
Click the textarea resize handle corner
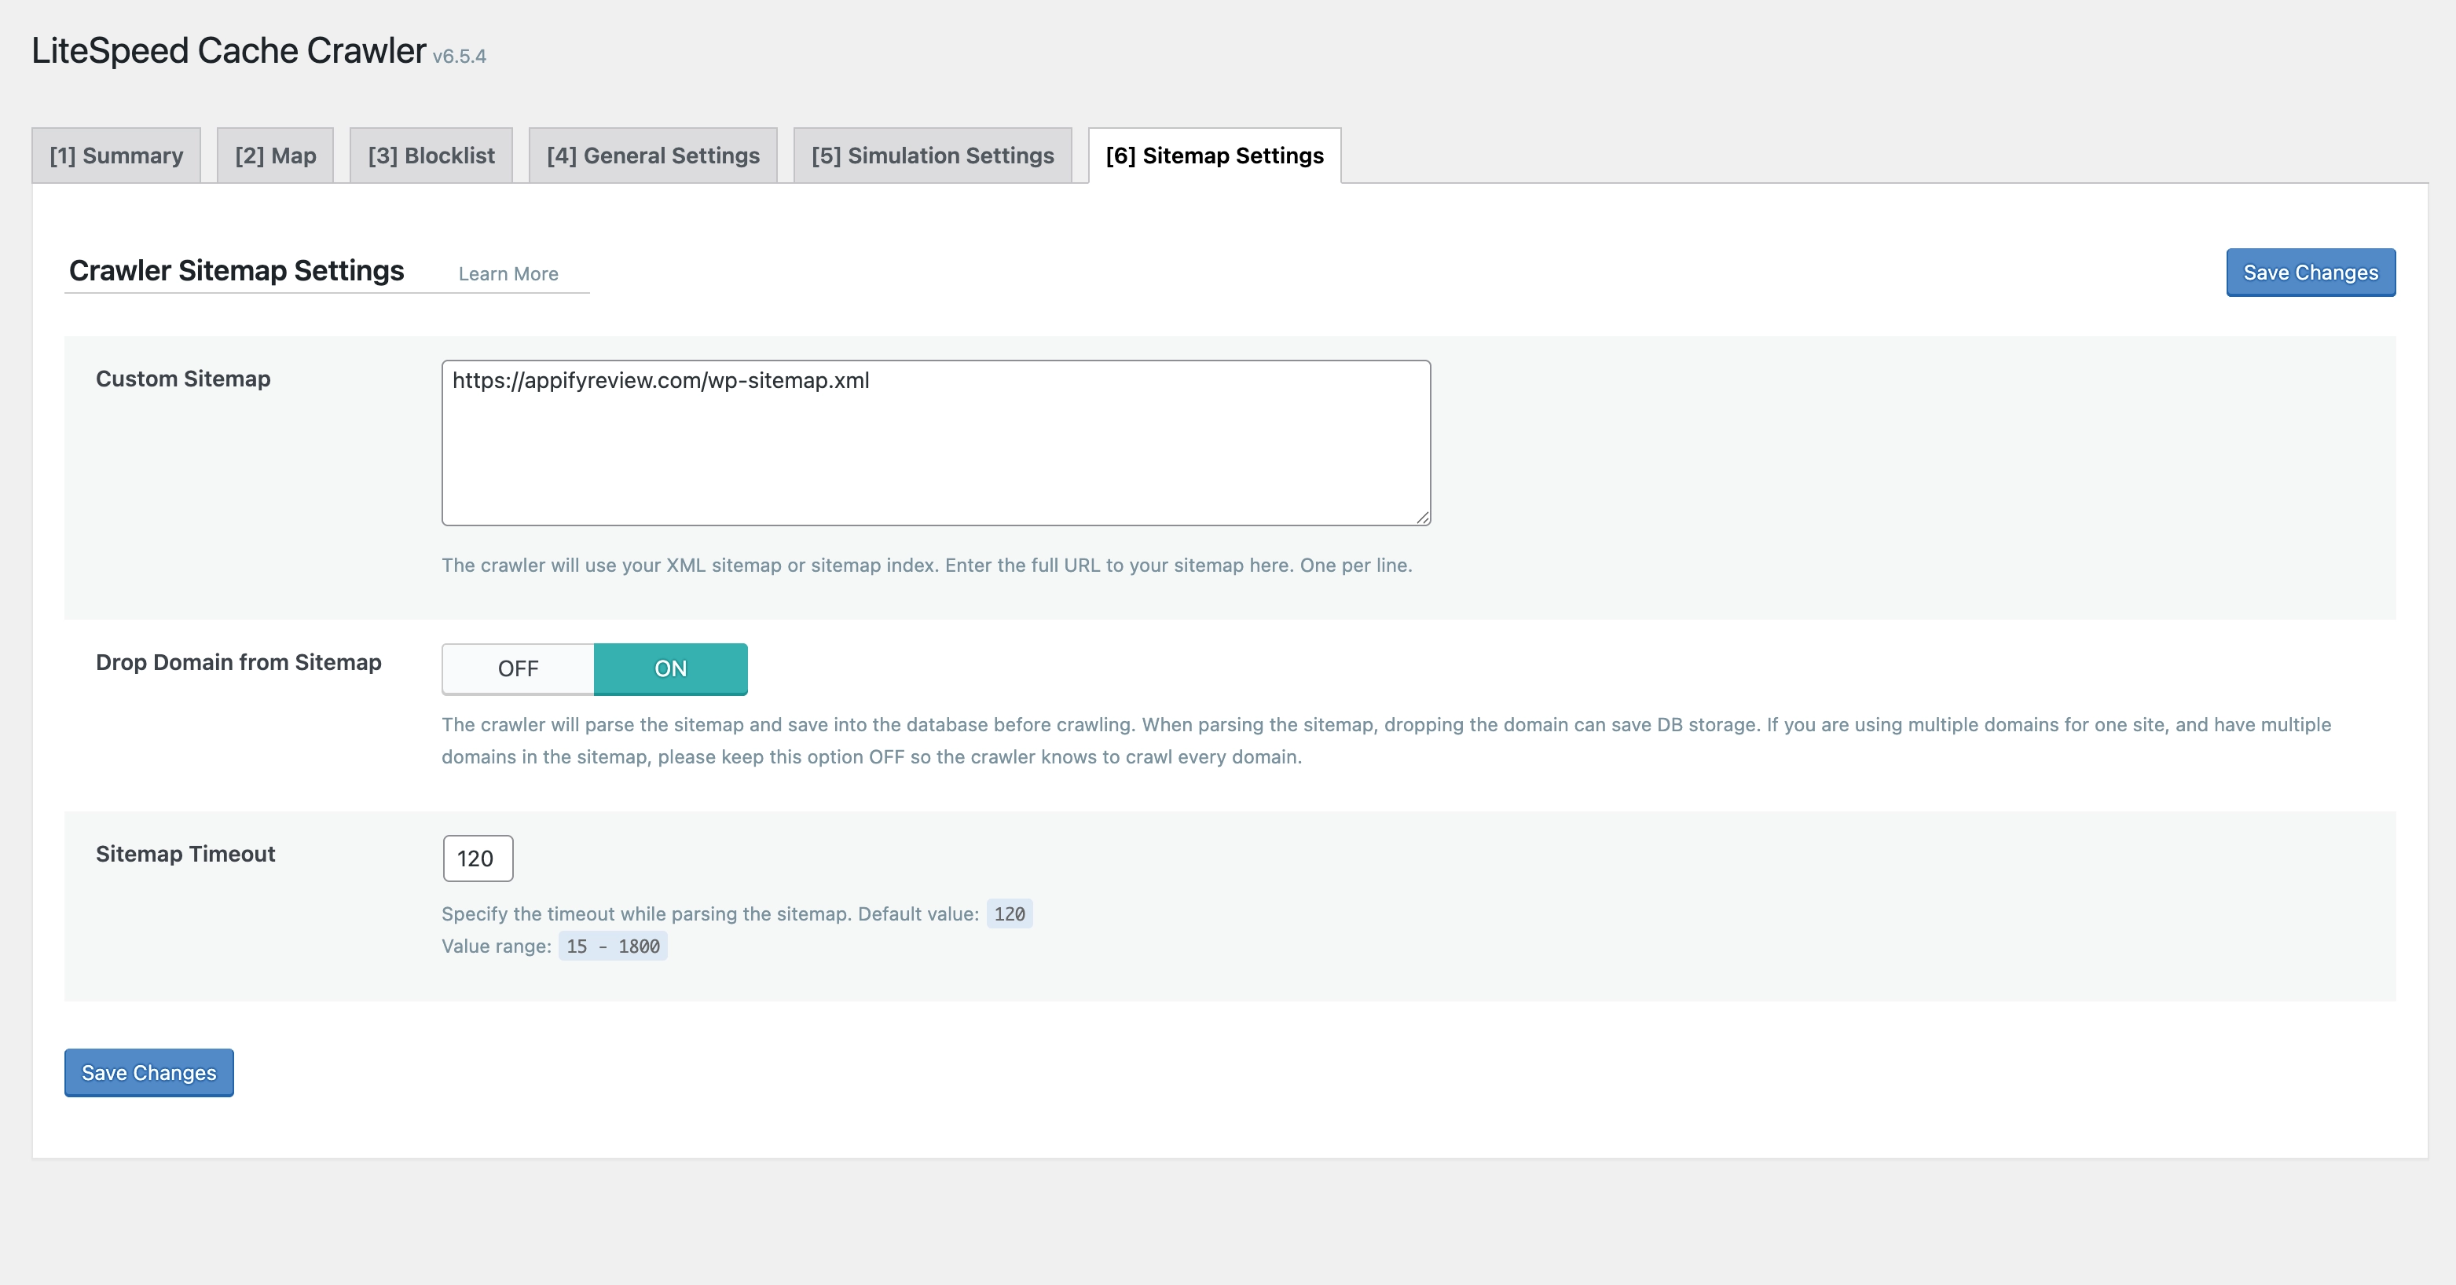click(x=1423, y=518)
